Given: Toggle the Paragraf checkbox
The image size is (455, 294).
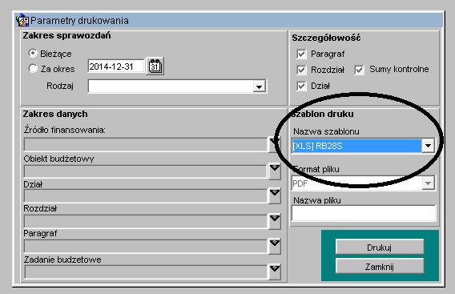Looking at the screenshot, I should 301,54.
